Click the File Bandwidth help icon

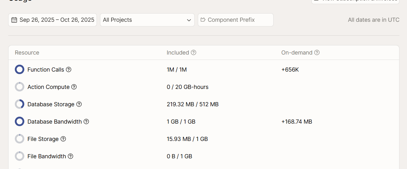pos(70,156)
